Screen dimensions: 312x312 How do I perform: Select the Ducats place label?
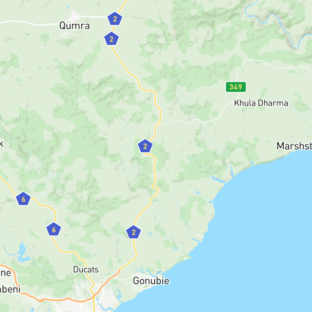(86, 270)
